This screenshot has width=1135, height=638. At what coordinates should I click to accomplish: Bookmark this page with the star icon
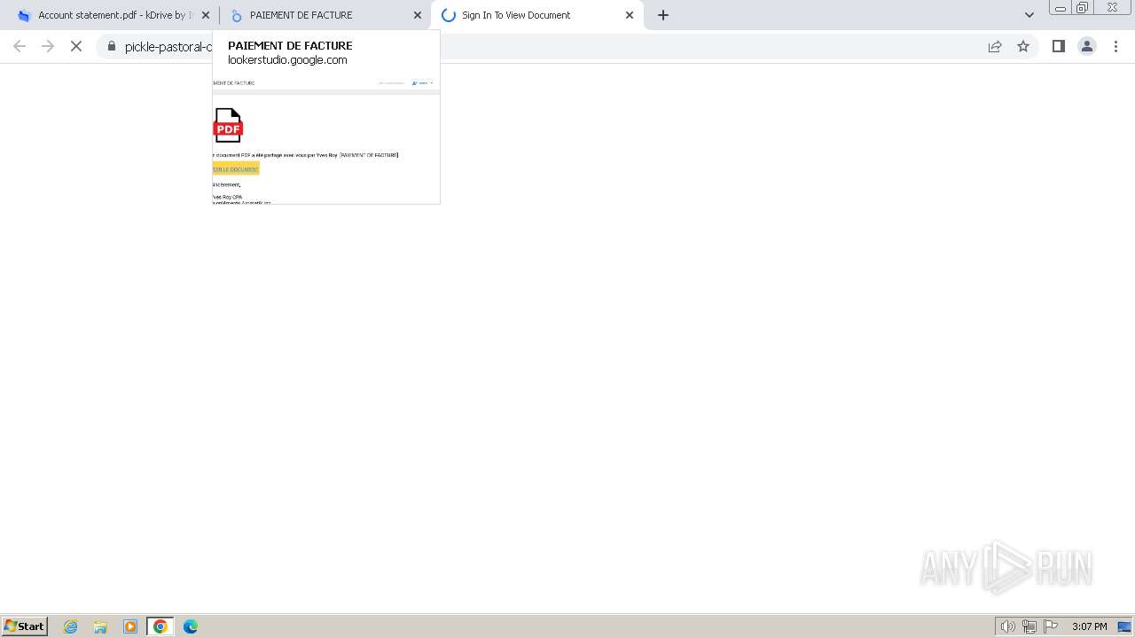coord(1023,46)
